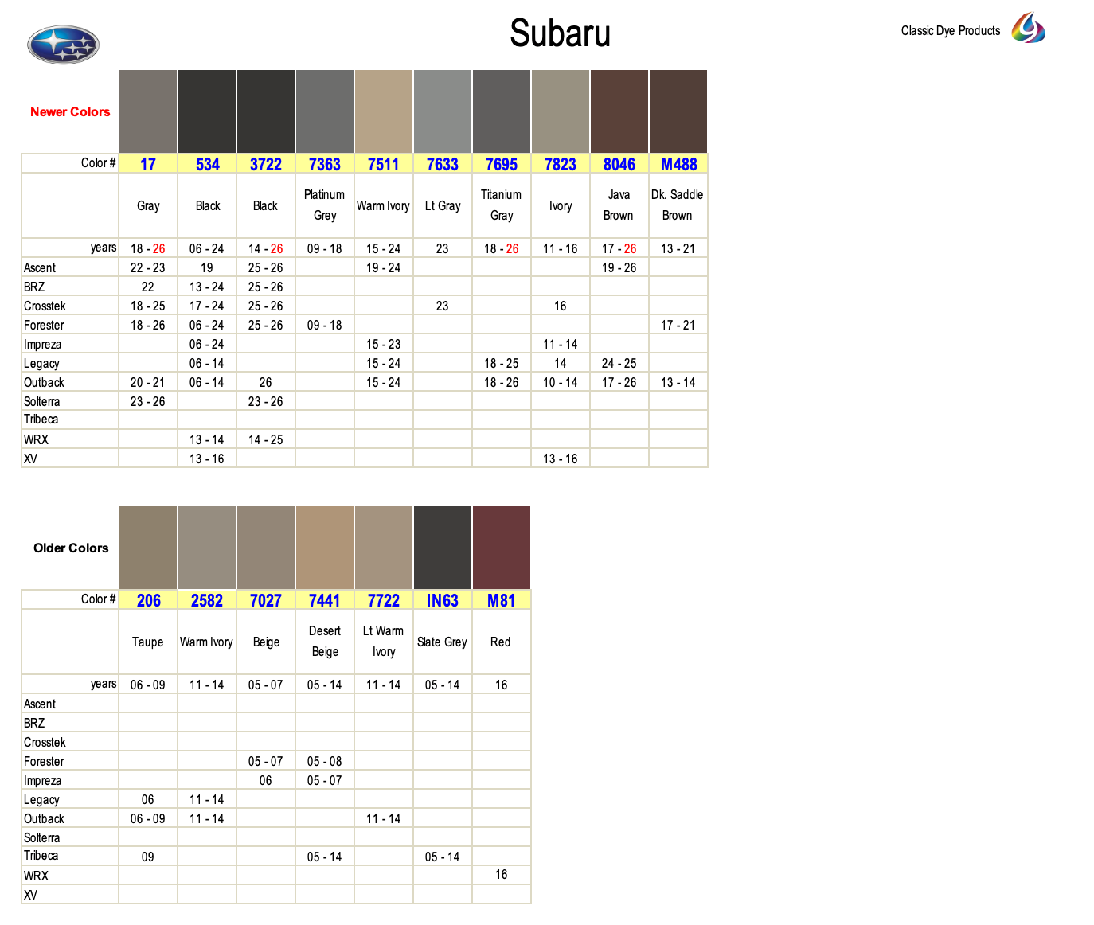Click Legacy 24 - 25 Java Brown cell
1094x925 pixels.
click(x=619, y=364)
